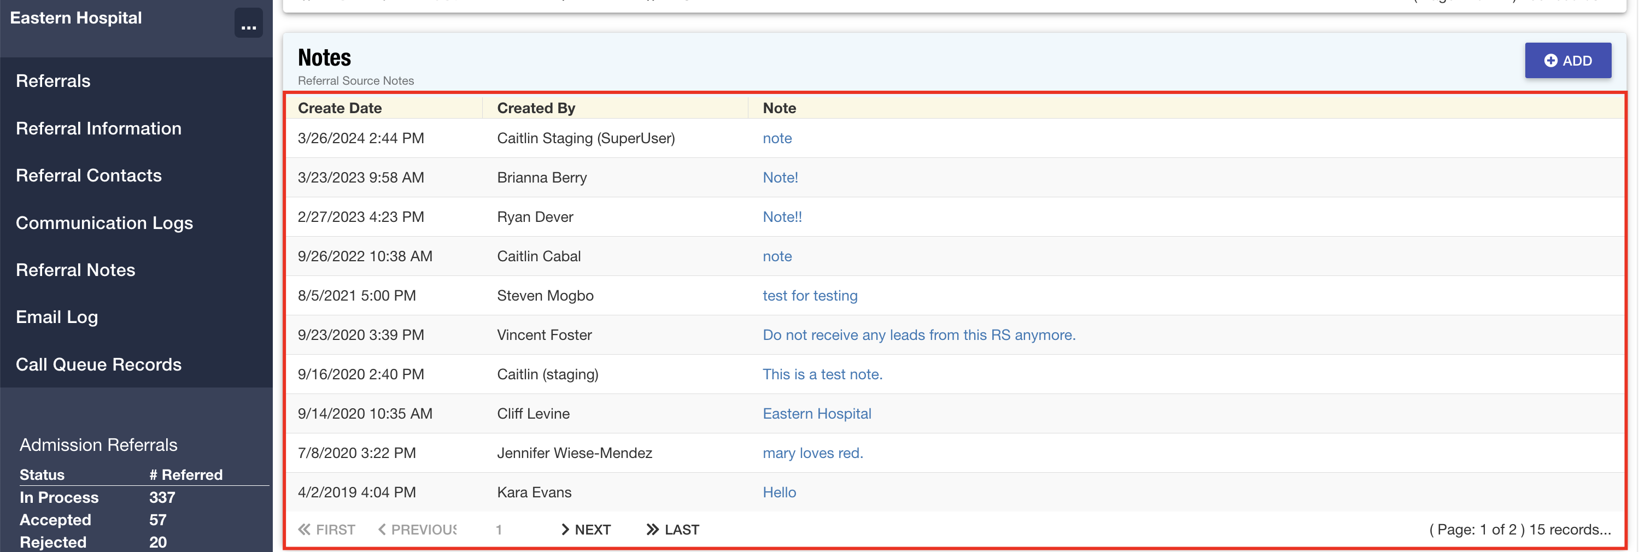Open the 'test for testing' note
Screen dimensions: 1639x552
pos(809,296)
